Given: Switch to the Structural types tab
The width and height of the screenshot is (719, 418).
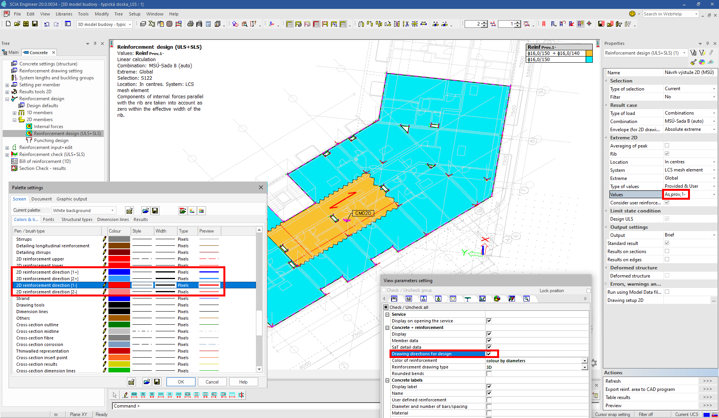Looking at the screenshot, I should 77,219.
